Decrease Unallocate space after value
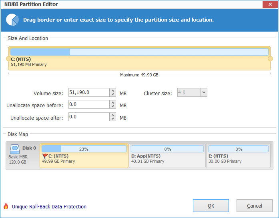Screen dimensions: 279x218 pos(112,119)
